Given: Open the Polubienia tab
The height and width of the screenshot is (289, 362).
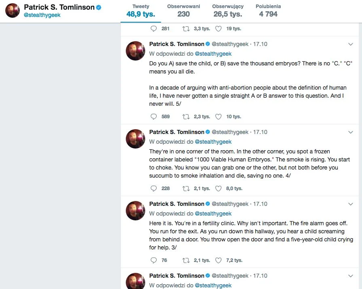Looking at the screenshot, I should (268, 11).
